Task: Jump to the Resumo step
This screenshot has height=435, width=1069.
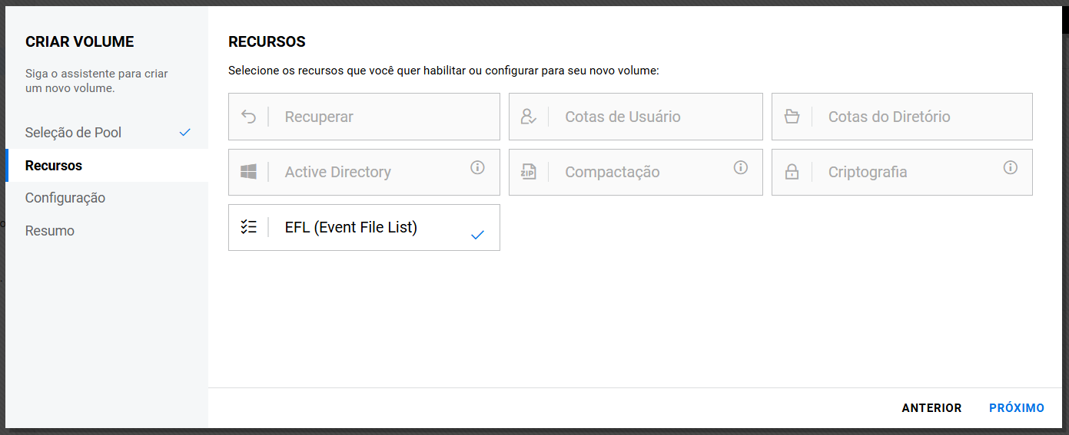Action: point(50,231)
